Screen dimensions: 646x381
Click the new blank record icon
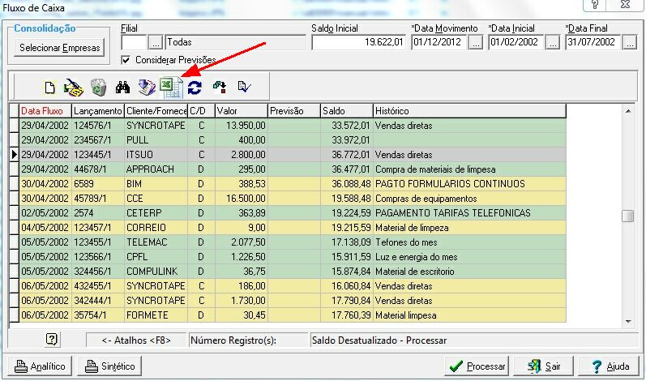[49, 88]
